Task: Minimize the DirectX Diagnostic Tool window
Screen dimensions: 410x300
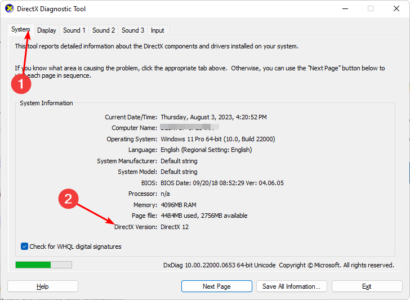Action: 345,8
